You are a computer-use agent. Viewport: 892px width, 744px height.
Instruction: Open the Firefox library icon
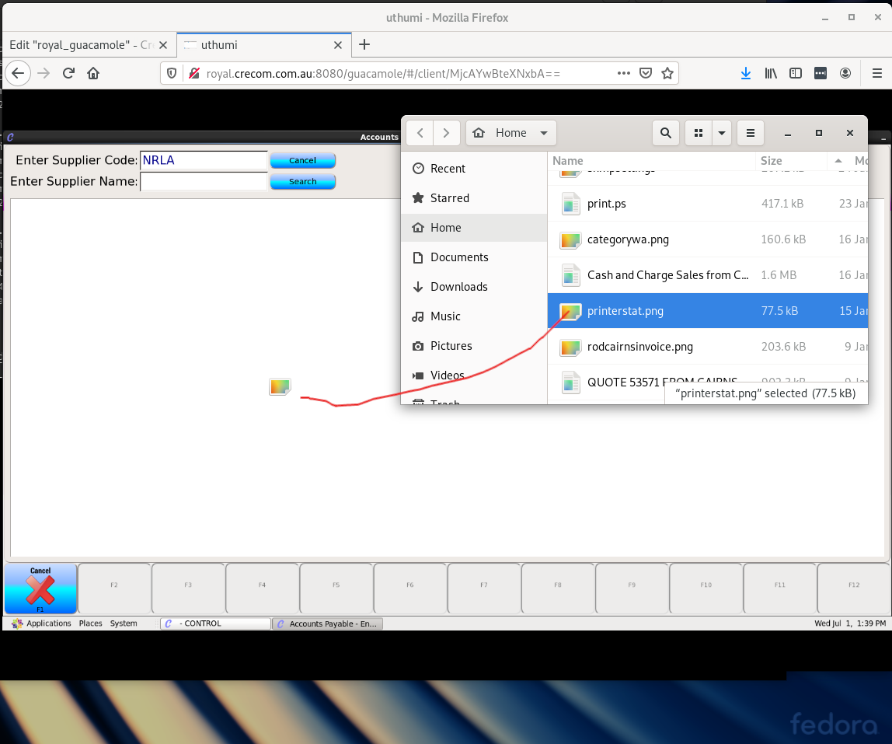tap(771, 73)
